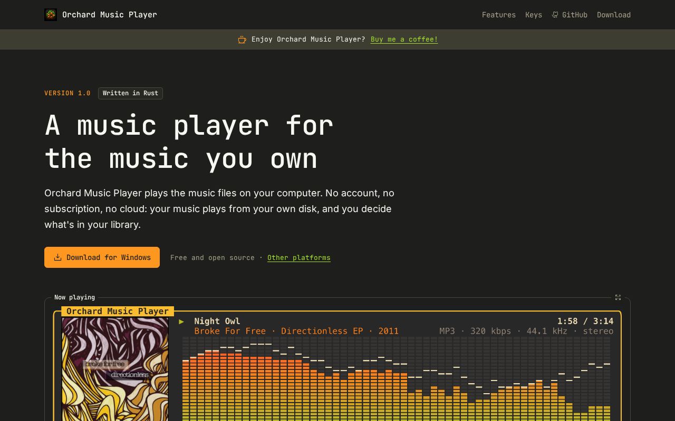Click the play indicator triangle beside Night Owl
The image size is (675, 421).
(x=181, y=321)
